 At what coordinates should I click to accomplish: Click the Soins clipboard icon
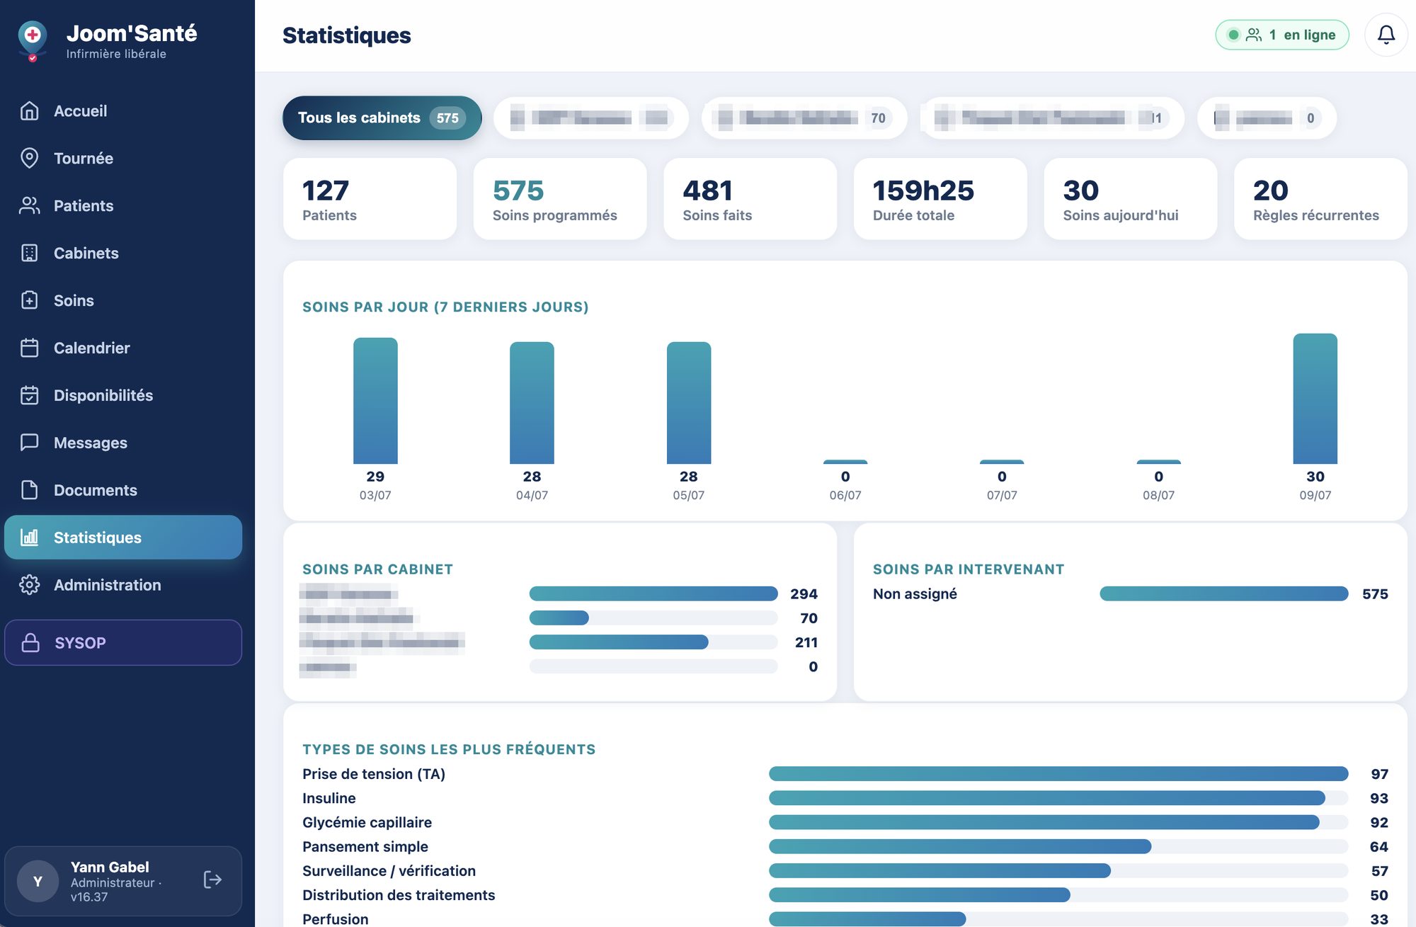[x=29, y=300]
